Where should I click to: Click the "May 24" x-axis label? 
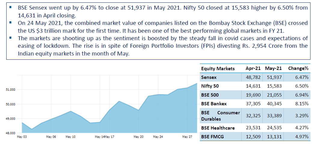click(158, 137)
